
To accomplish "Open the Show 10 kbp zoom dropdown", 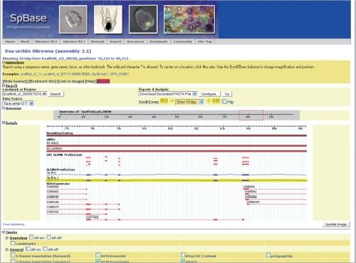I will point(189,102).
